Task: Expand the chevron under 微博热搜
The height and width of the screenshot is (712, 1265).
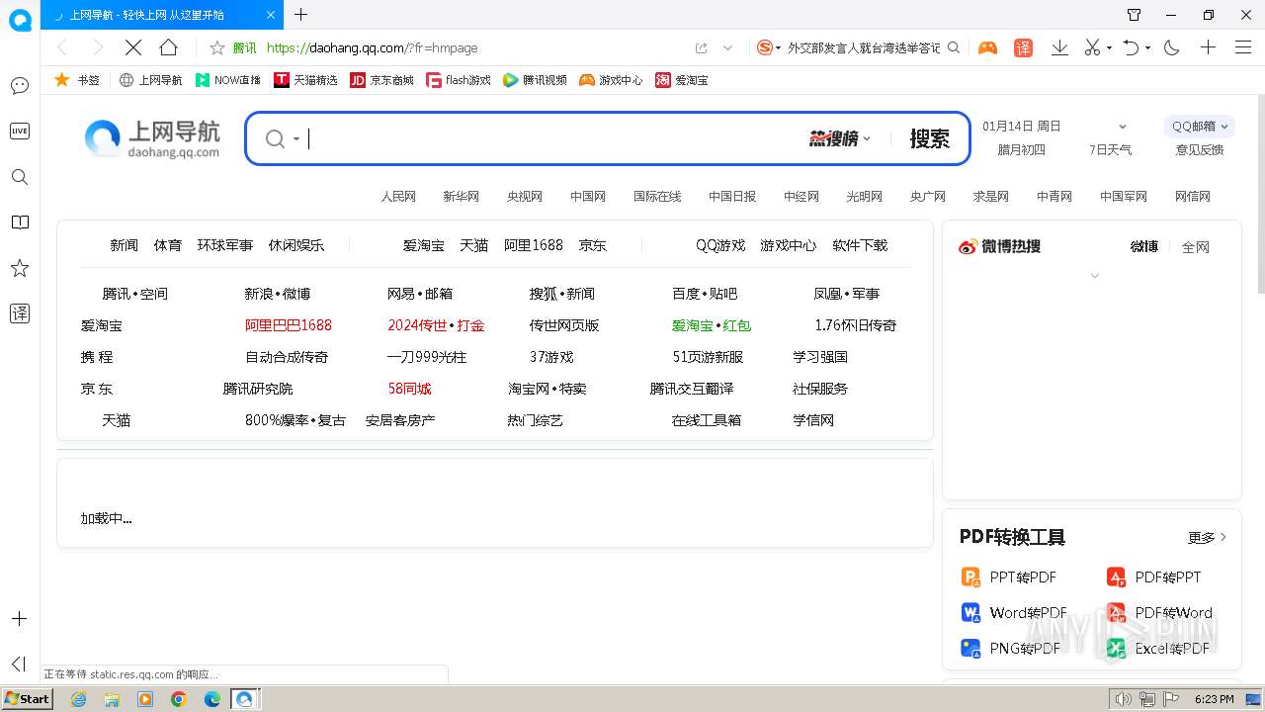Action: (1094, 276)
